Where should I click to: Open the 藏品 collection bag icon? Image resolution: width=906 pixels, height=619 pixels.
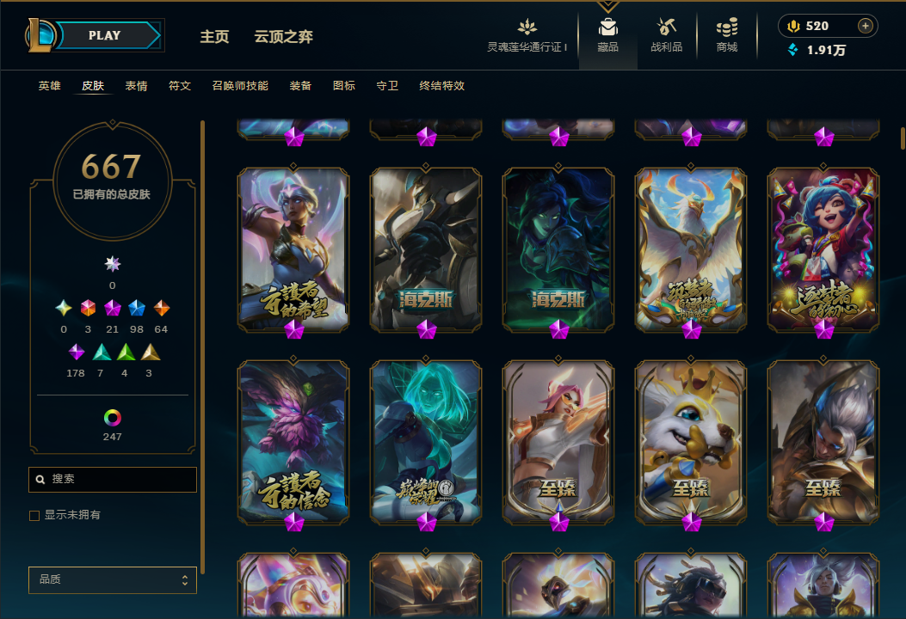coord(607,28)
